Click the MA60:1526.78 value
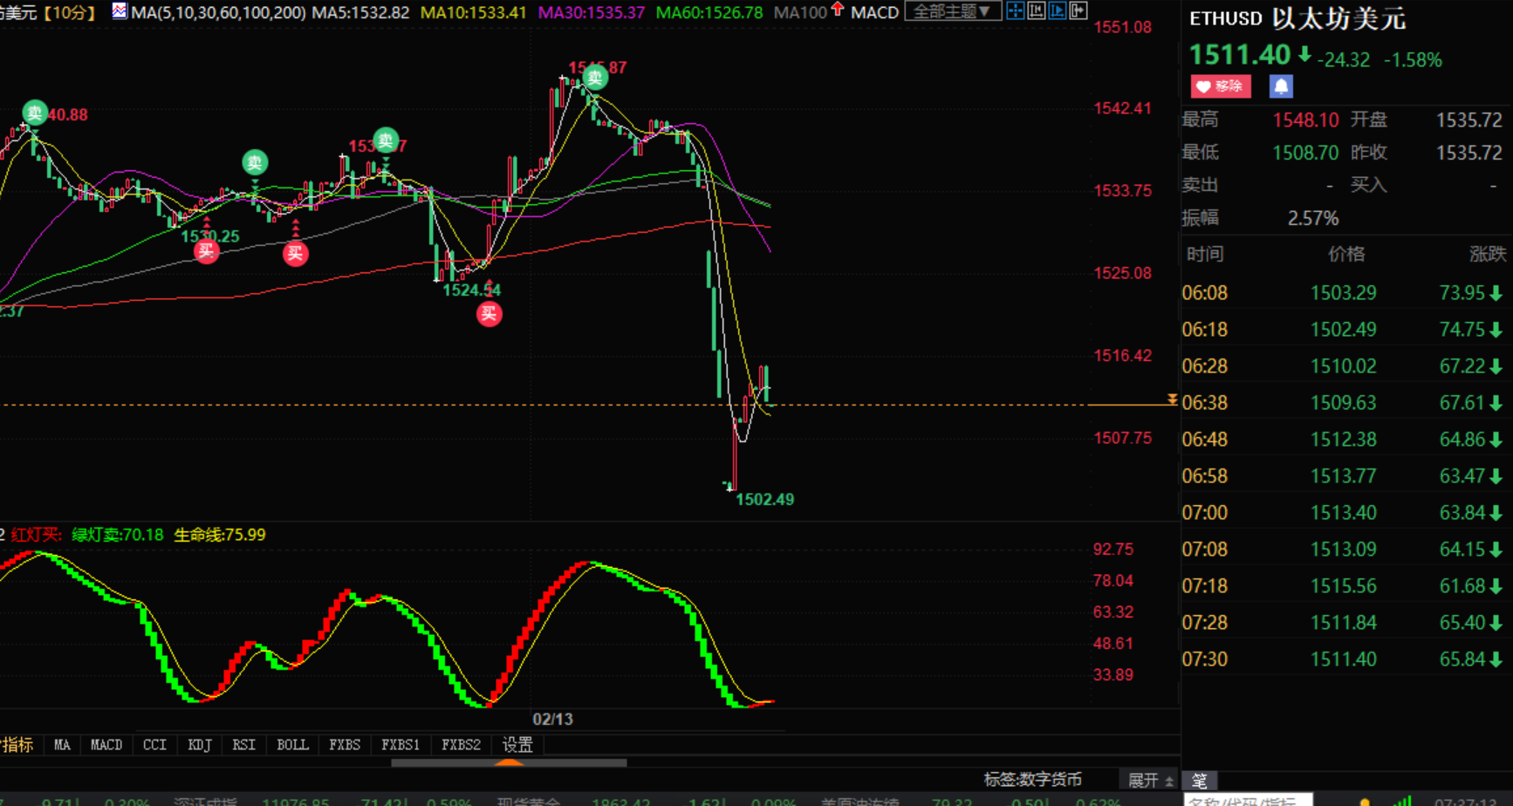 tap(709, 12)
